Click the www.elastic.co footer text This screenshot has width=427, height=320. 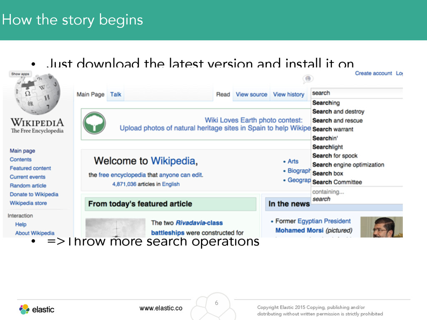[161, 308]
